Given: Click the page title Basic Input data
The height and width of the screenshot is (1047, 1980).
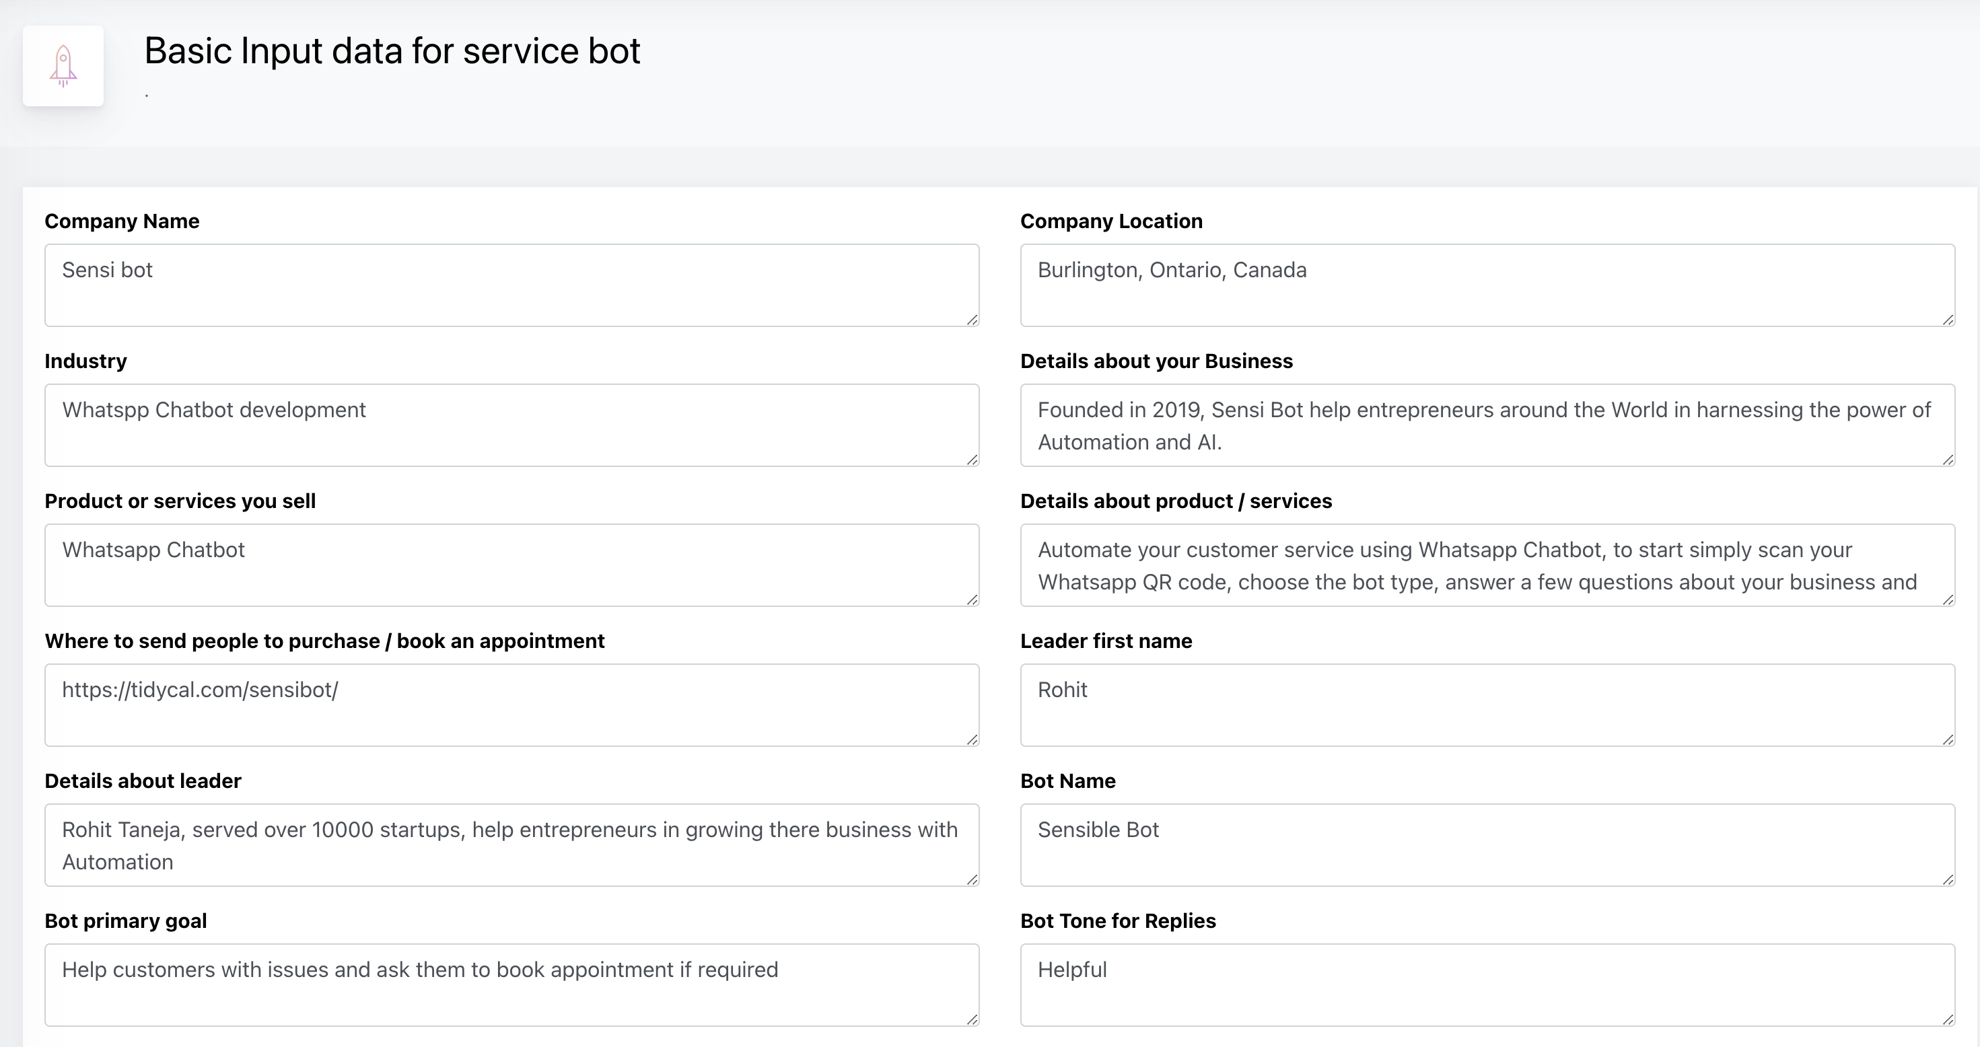Looking at the screenshot, I should pyautogui.click(x=392, y=52).
